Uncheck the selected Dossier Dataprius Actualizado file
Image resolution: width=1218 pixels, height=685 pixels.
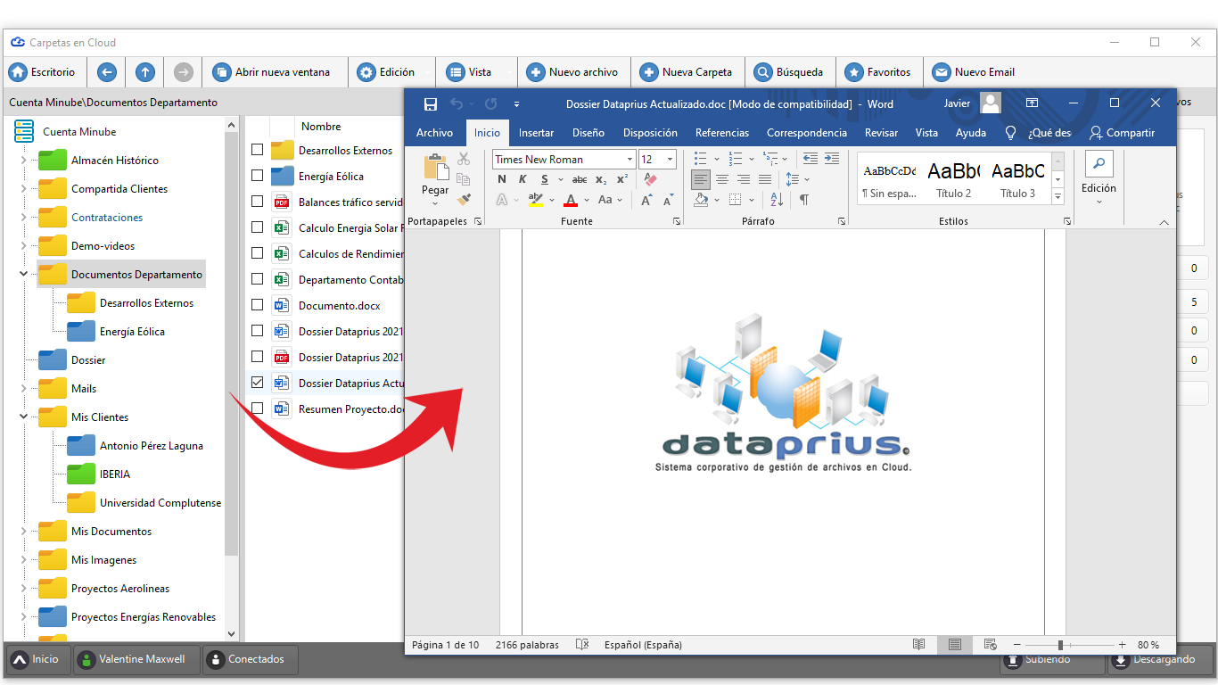click(257, 383)
